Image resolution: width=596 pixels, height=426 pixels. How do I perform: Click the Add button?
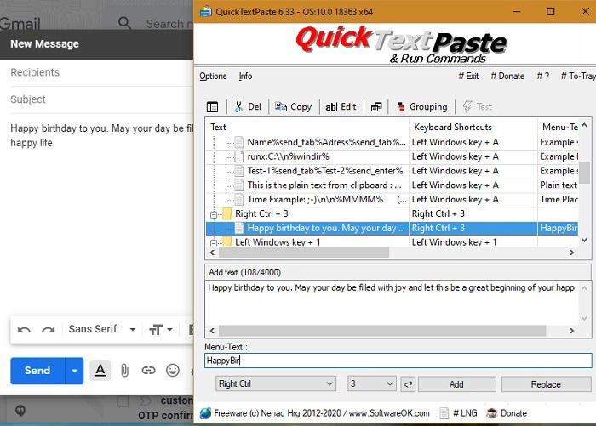(457, 384)
